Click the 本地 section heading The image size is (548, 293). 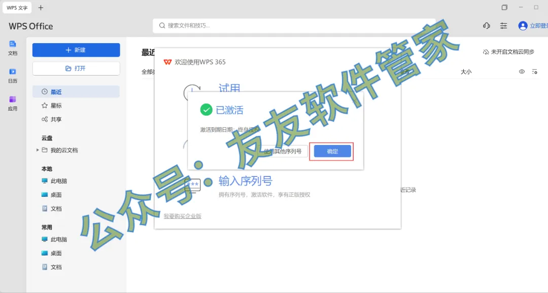click(x=47, y=169)
